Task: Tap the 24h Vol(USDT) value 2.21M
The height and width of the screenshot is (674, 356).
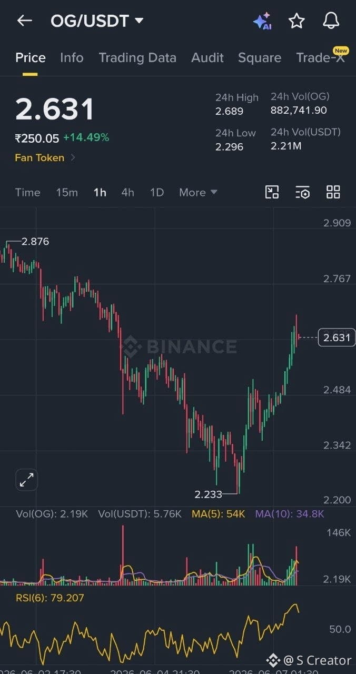Action: coord(286,146)
